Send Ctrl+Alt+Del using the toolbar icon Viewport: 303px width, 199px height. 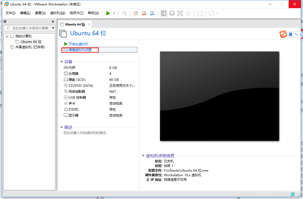click(124, 13)
